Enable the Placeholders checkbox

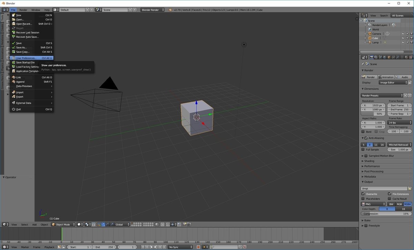(363, 199)
